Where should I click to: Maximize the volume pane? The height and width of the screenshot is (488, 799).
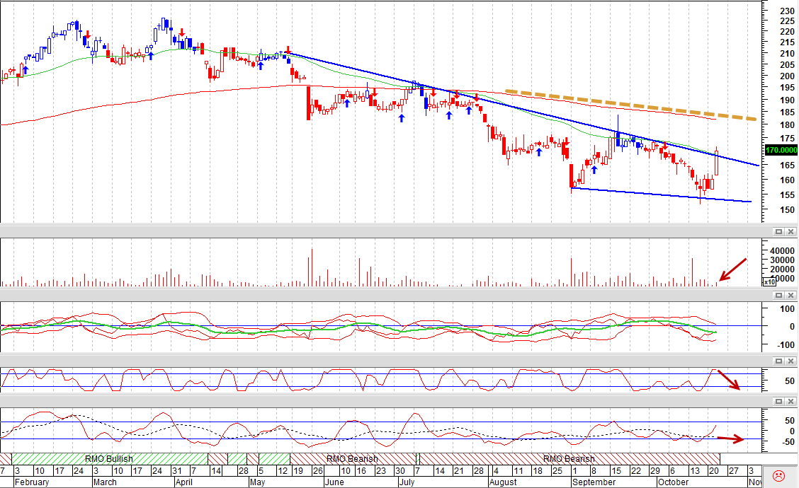pyautogui.click(x=778, y=231)
